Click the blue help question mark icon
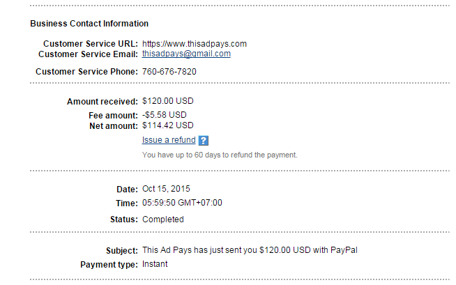456x285 pixels. pos(204,140)
